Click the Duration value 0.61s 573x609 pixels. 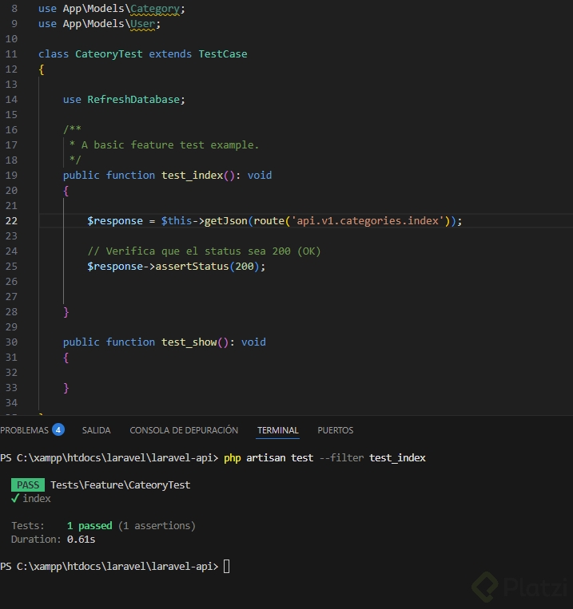click(x=81, y=539)
